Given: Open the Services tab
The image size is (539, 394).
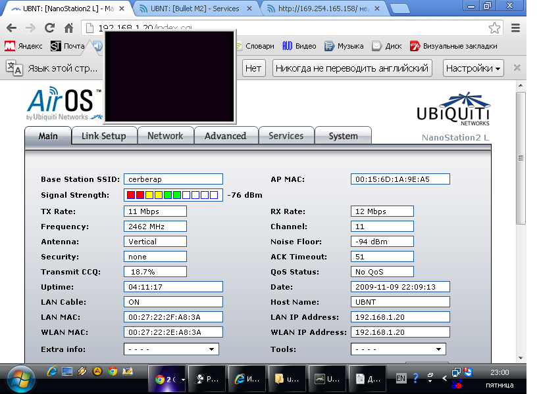Looking at the screenshot, I should pyautogui.click(x=286, y=136).
